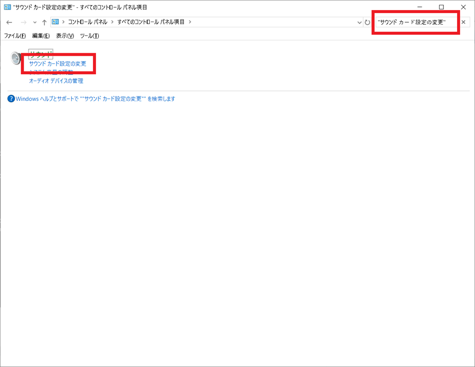The height and width of the screenshot is (367, 475).
Task: Click the Control Panel icon in the address bar
Action: tap(54, 22)
